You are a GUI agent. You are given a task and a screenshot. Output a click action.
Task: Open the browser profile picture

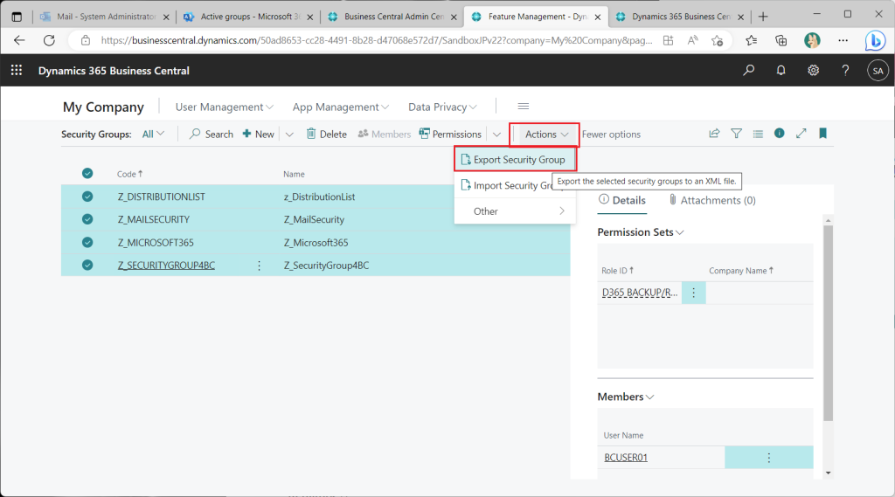[x=812, y=40]
